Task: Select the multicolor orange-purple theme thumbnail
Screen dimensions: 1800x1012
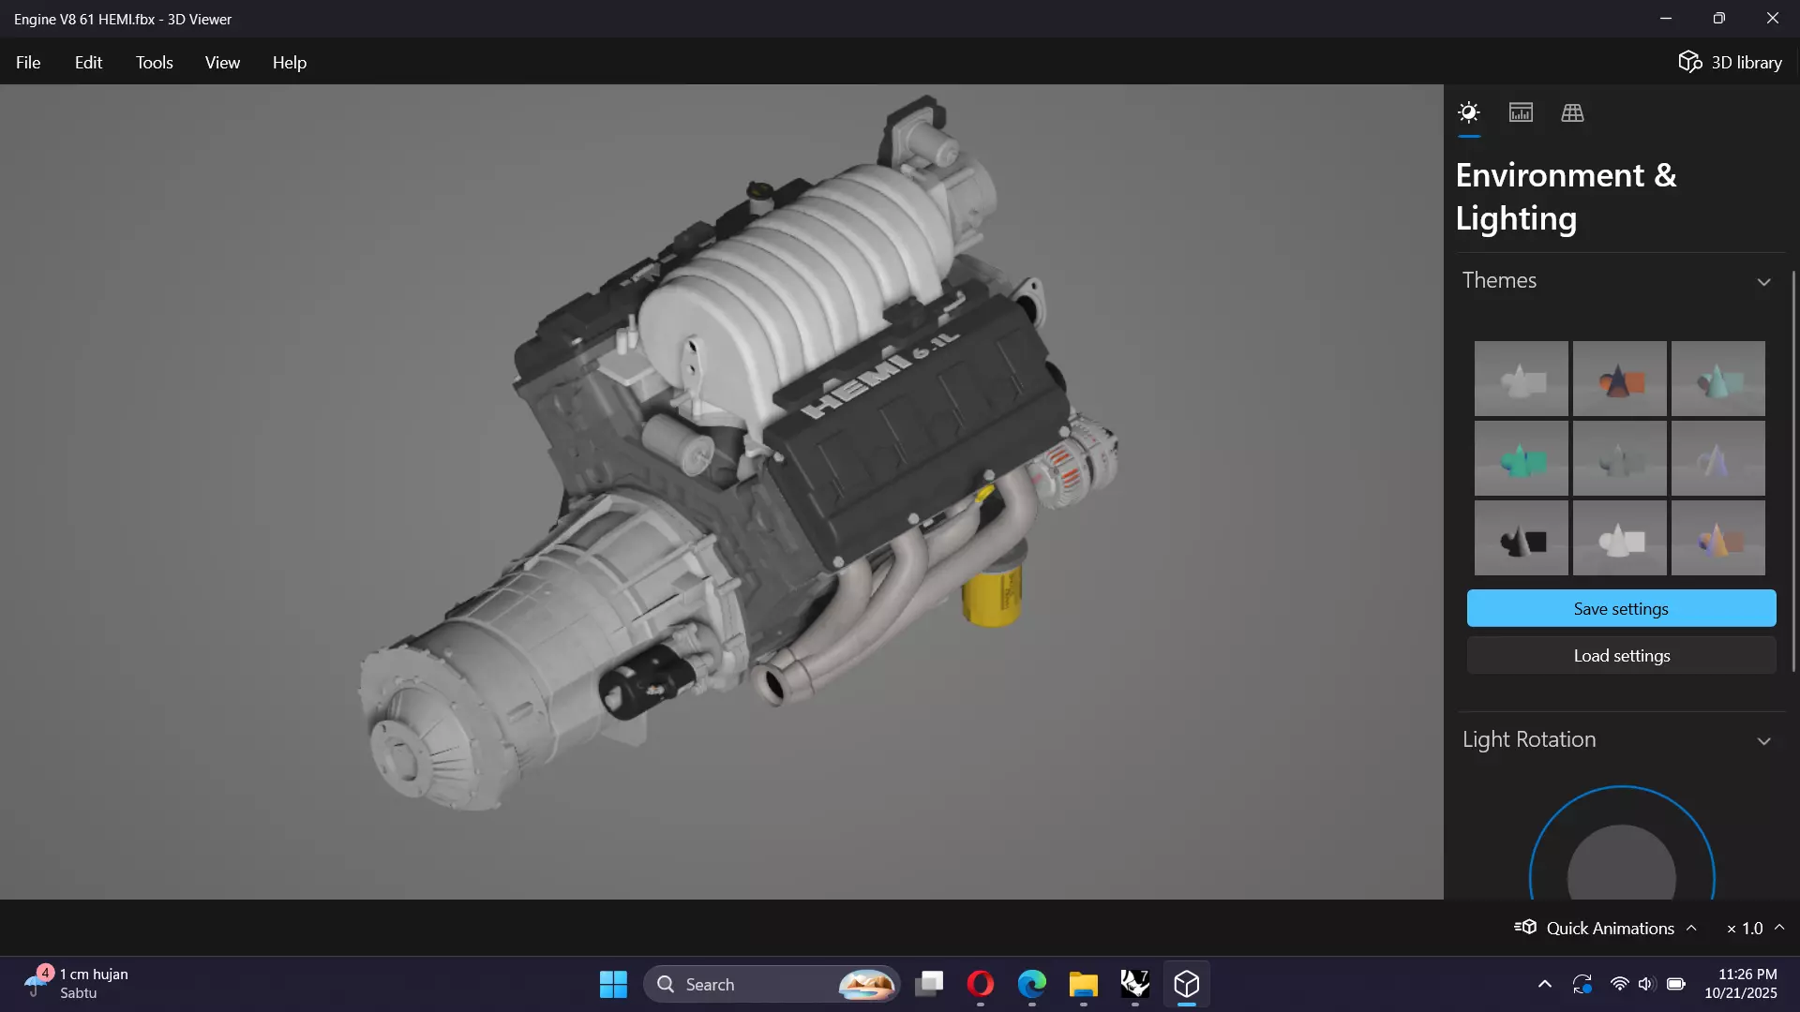Action: (x=1717, y=538)
